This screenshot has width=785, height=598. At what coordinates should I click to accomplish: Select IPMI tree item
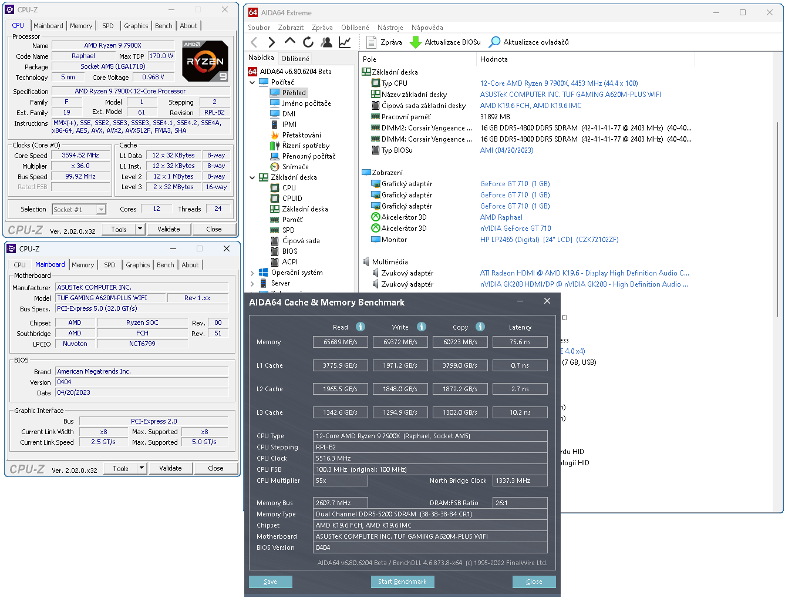284,125
